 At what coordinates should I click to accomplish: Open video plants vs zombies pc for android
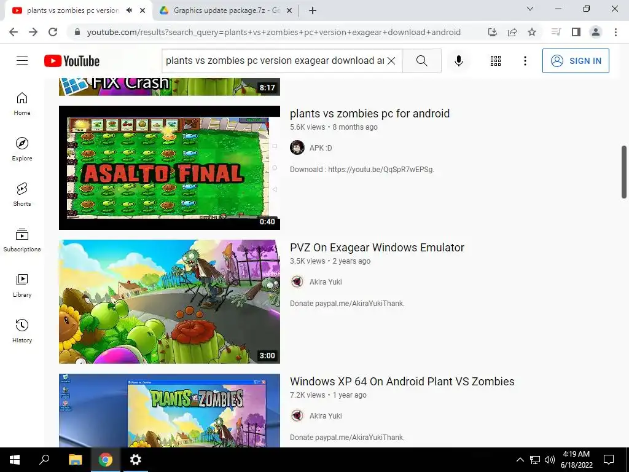tap(370, 114)
